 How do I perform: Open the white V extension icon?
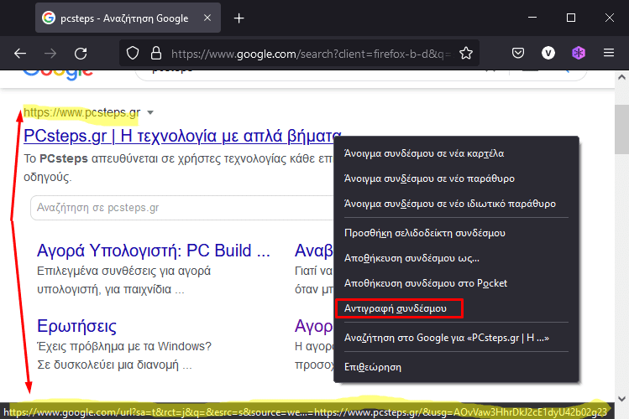pyautogui.click(x=548, y=53)
